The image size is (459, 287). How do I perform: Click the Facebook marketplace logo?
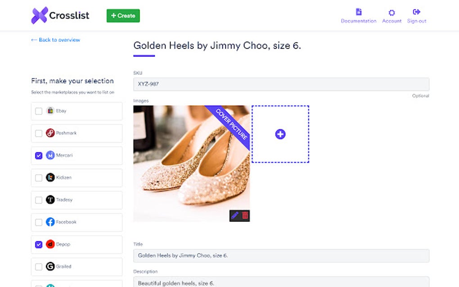(x=50, y=222)
